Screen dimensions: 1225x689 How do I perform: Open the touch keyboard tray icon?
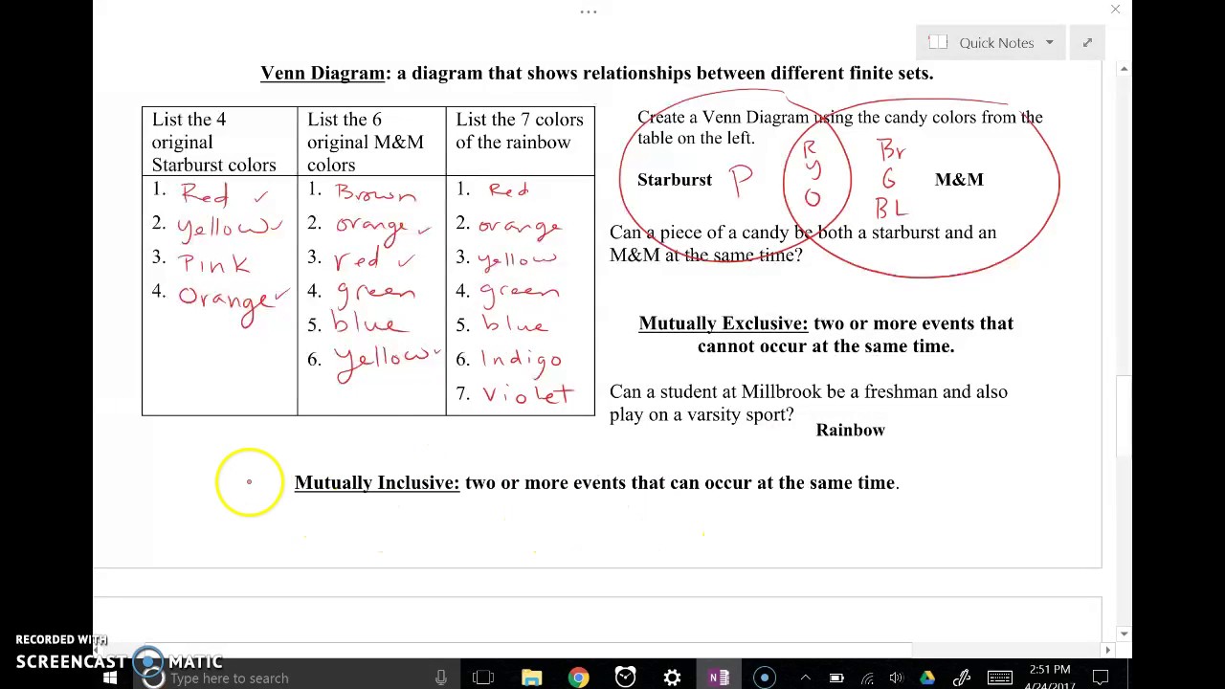pyautogui.click(x=1000, y=678)
